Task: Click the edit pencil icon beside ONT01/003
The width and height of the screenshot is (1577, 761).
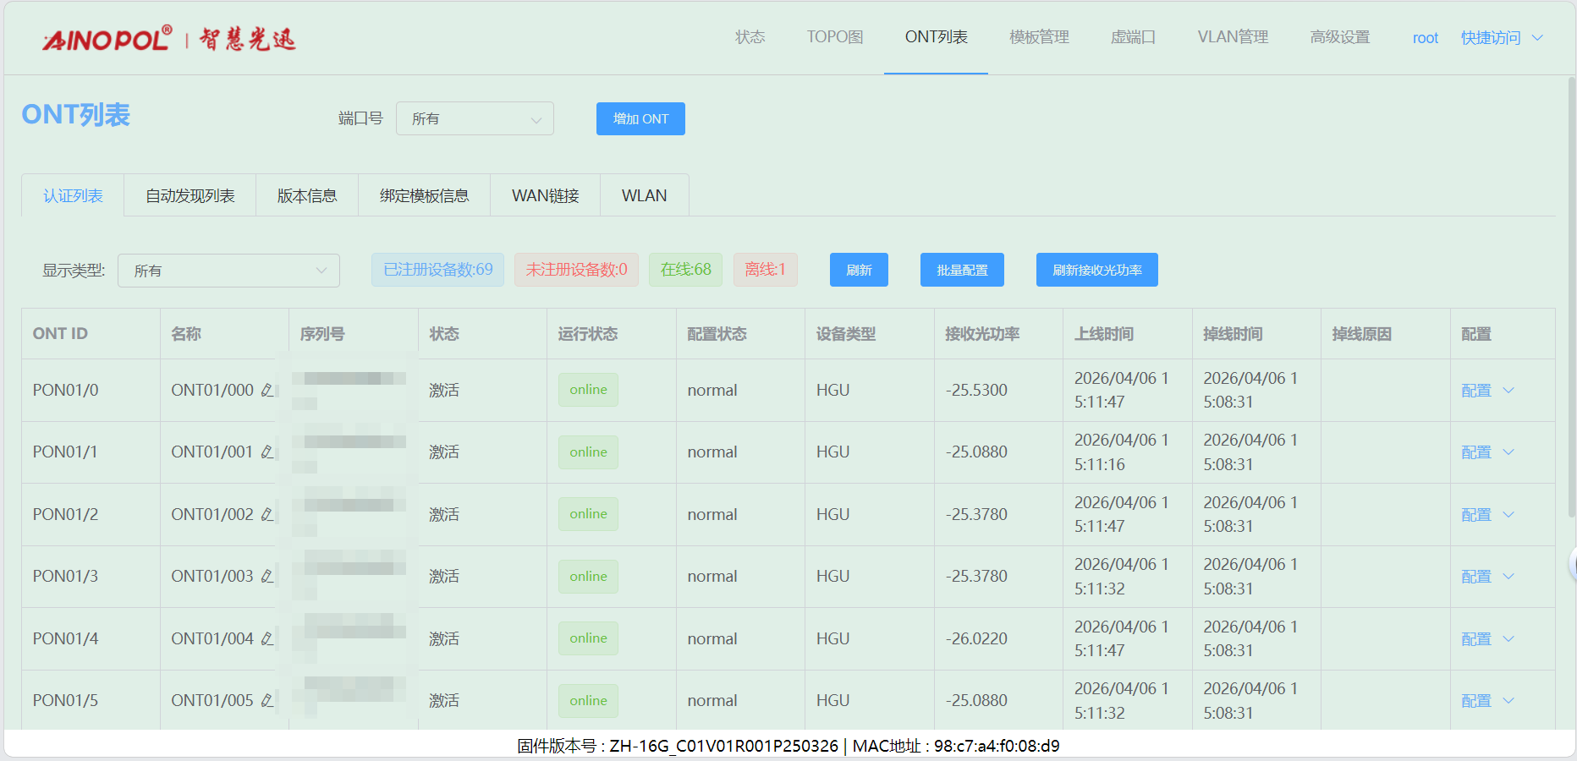Action: [x=267, y=577]
